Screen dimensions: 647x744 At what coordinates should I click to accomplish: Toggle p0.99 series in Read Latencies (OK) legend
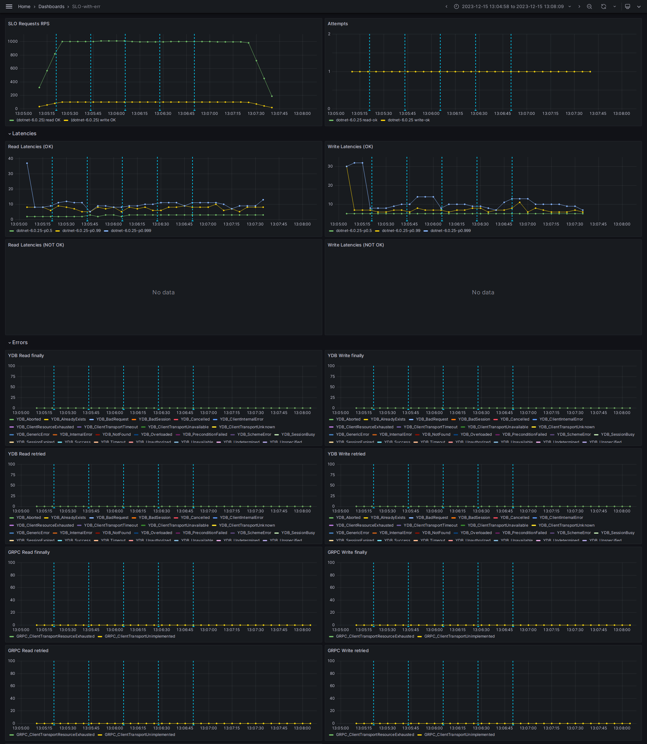pos(82,231)
